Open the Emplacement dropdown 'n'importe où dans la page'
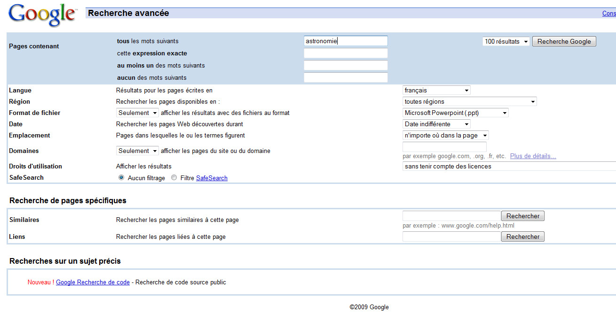Screen dimensions: 616x320 coord(446,136)
